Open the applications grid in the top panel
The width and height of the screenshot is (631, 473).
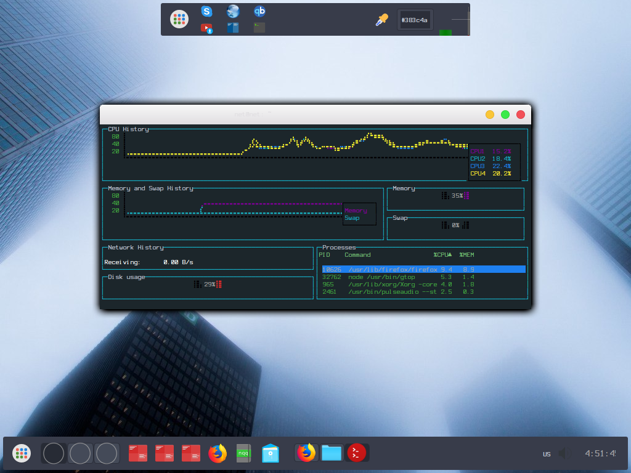[x=179, y=19]
